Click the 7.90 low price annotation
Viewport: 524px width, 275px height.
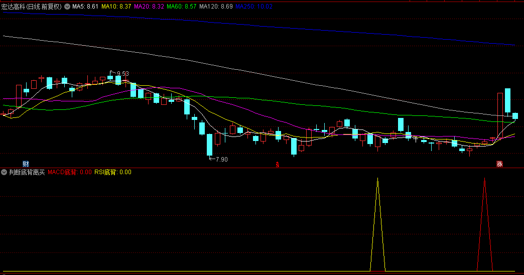click(221, 160)
